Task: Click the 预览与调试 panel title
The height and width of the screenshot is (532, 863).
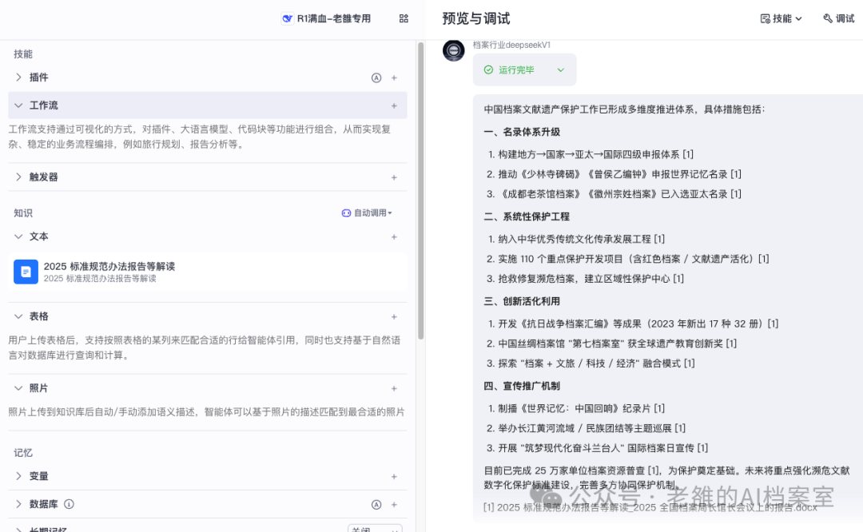Action: 476,18
